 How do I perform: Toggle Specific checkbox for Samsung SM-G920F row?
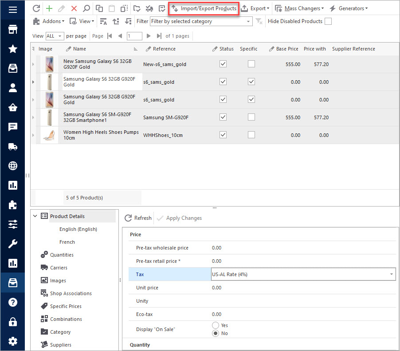coord(251,117)
